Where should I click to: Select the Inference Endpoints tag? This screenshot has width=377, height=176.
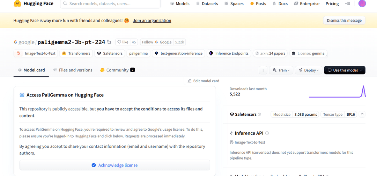[229, 53]
